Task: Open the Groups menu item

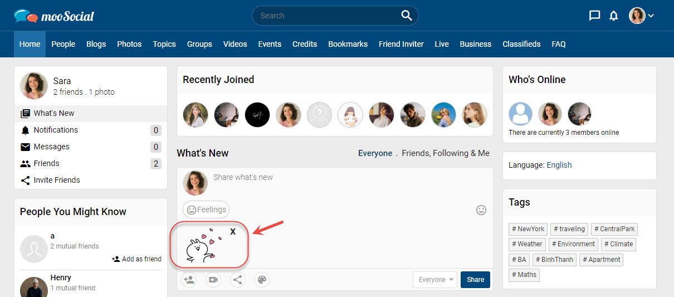Action: pyautogui.click(x=199, y=44)
